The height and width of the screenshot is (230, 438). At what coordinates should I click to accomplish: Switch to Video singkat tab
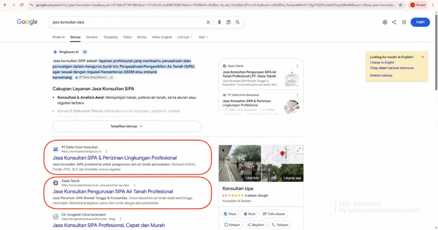162,37
